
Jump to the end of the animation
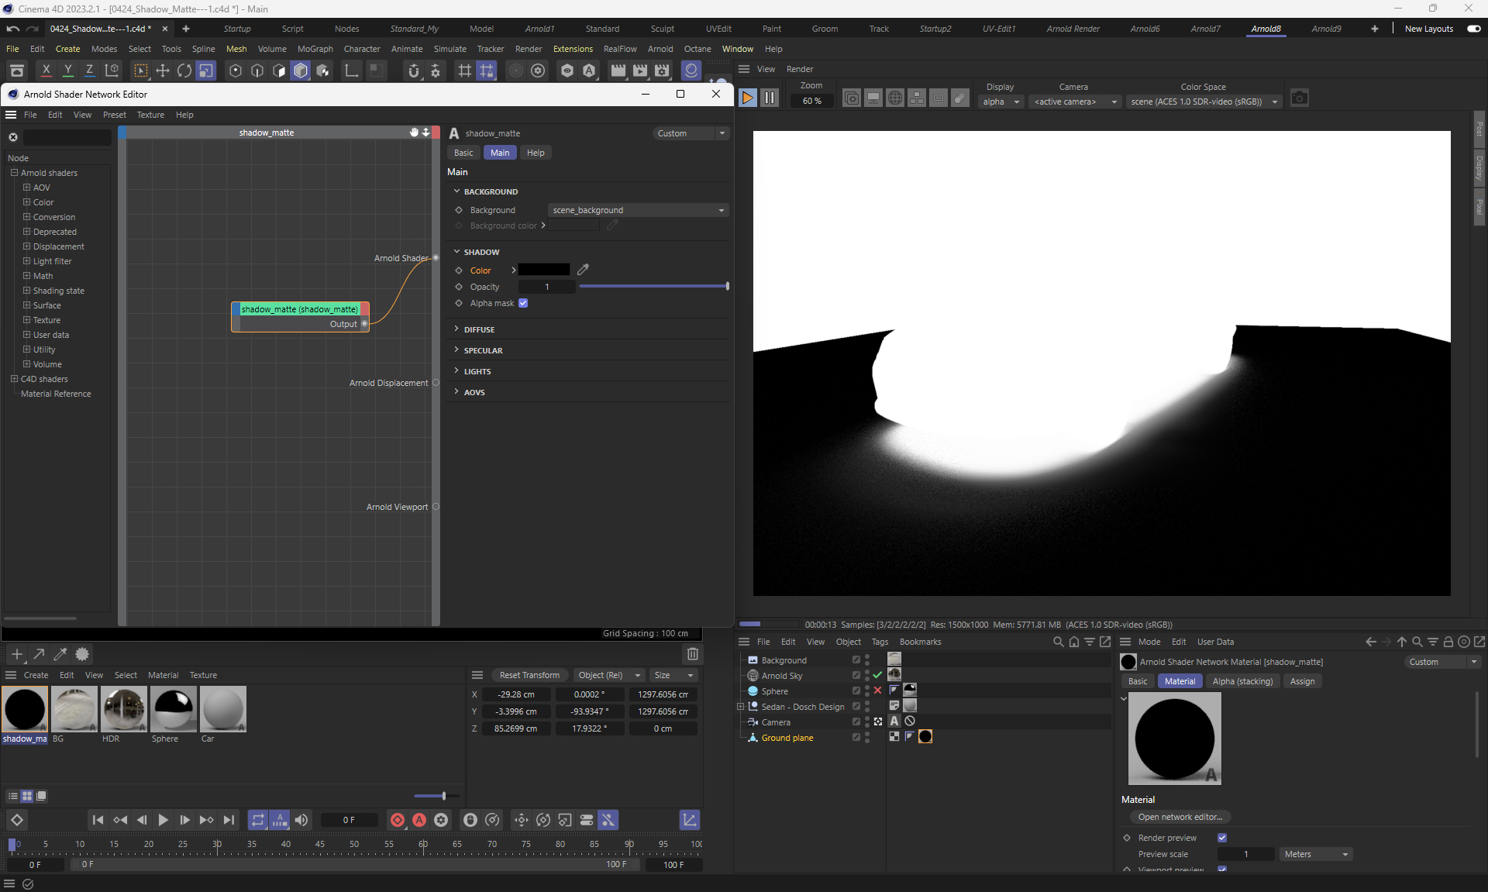tap(229, 820)
